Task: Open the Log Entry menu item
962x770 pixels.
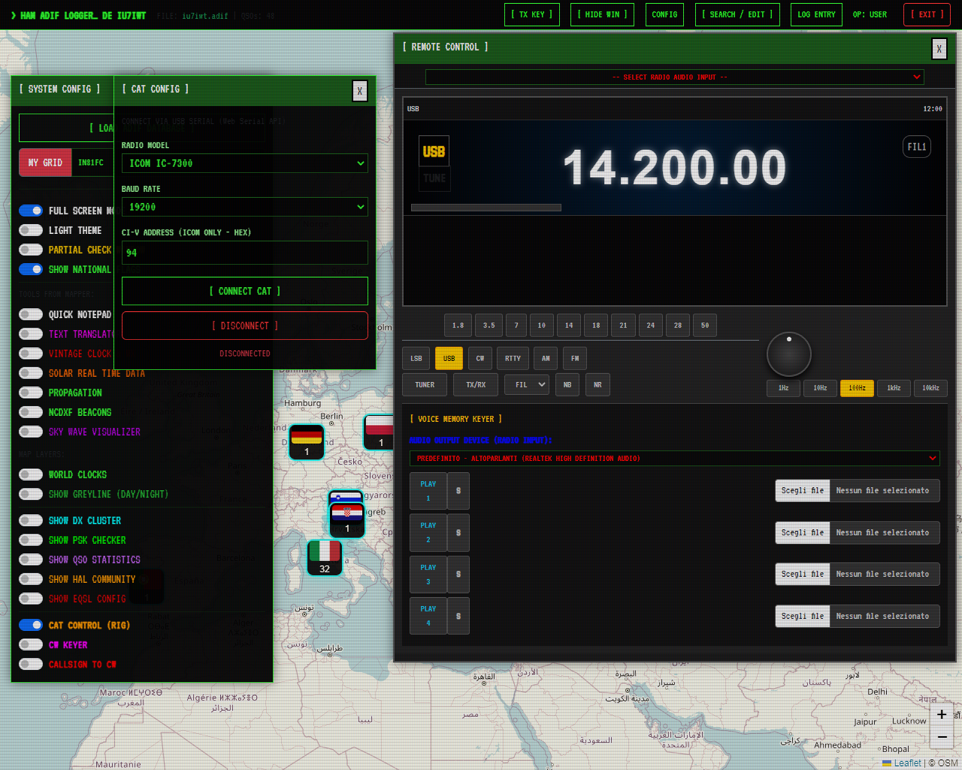Action: [816, 14]
